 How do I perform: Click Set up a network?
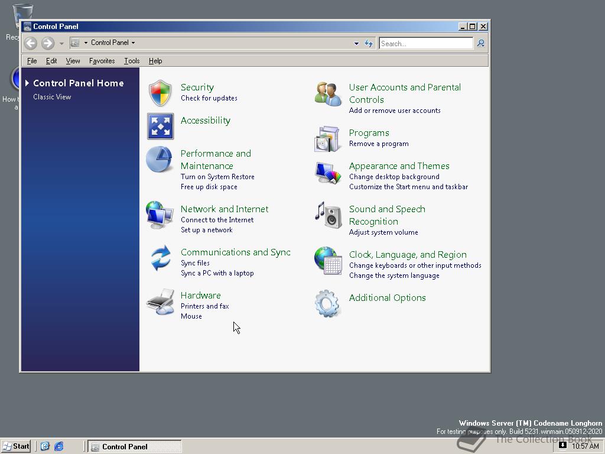coord(207,230)
